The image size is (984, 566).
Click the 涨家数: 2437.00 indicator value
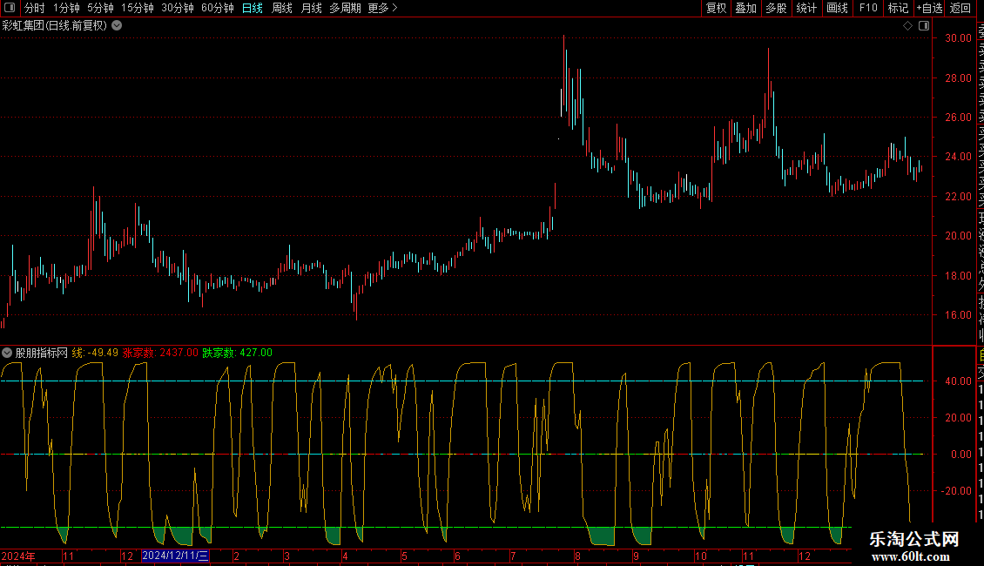point(160,353)
